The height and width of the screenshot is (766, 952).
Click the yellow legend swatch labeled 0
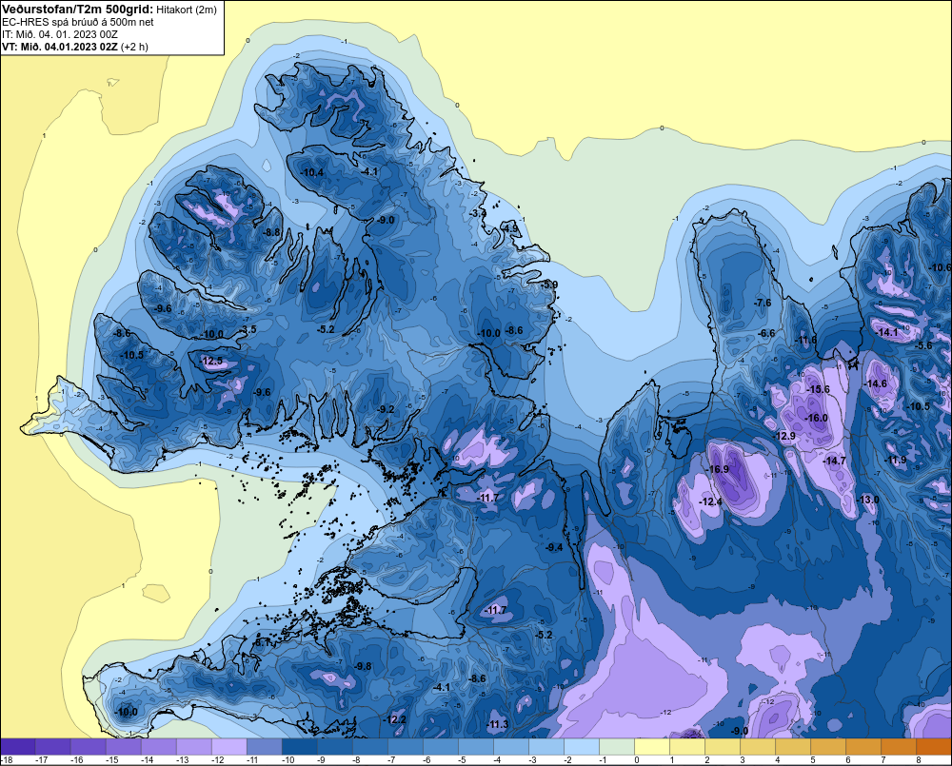coord(651,746)
